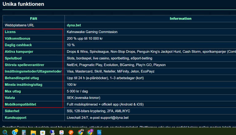Click the SSL 128-bitars kryptering cell
This screenshot has height=135, width=236.
98,111
